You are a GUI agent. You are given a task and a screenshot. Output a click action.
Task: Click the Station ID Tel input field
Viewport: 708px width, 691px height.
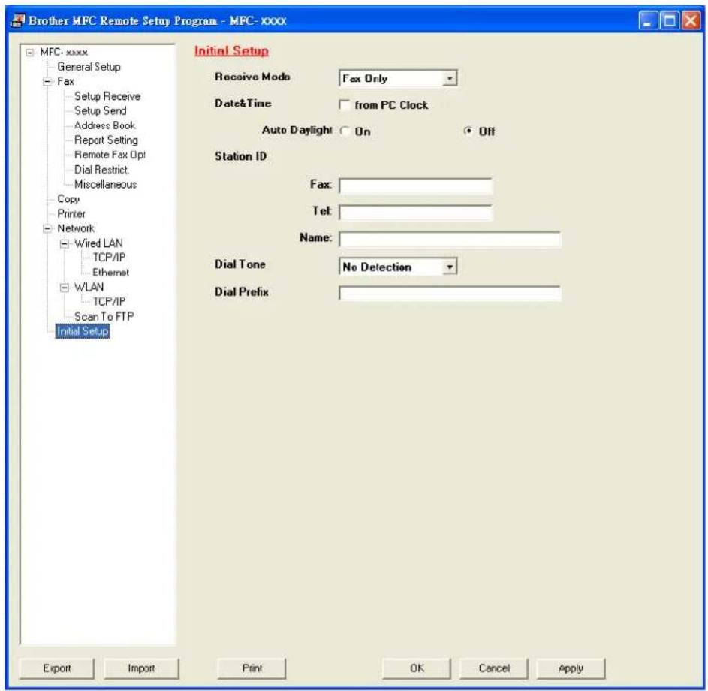[x=415, y=213]
